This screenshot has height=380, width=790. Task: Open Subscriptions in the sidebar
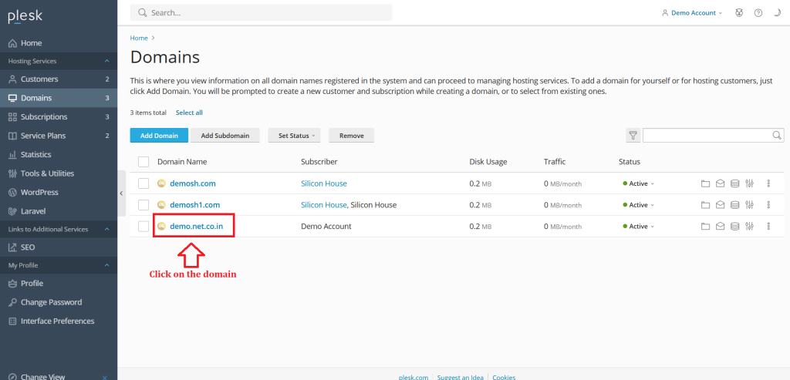(59, 116)
